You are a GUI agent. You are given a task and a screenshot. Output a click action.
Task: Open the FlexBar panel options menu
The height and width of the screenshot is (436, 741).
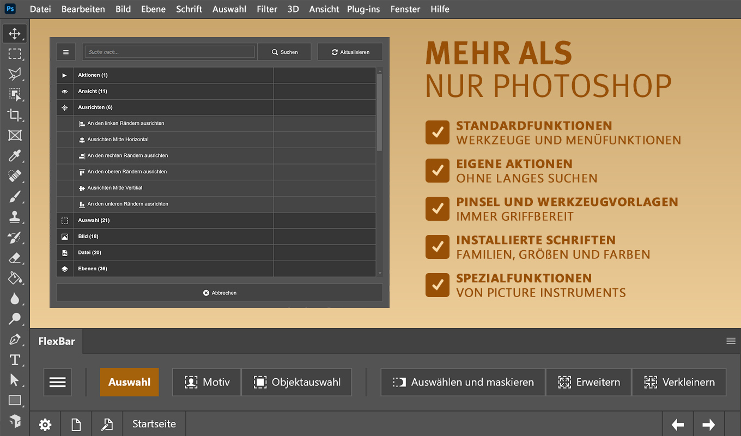(x=731, y=341)
